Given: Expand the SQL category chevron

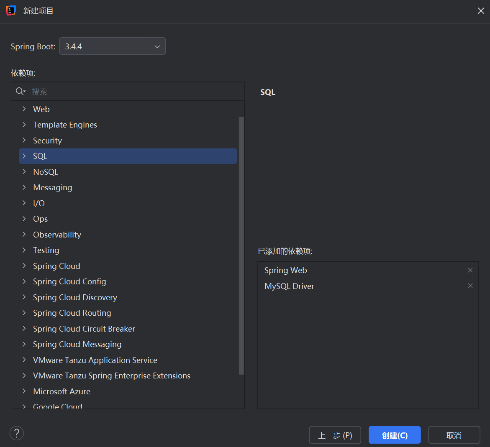Looking at the screenshot, I should 24,156.
